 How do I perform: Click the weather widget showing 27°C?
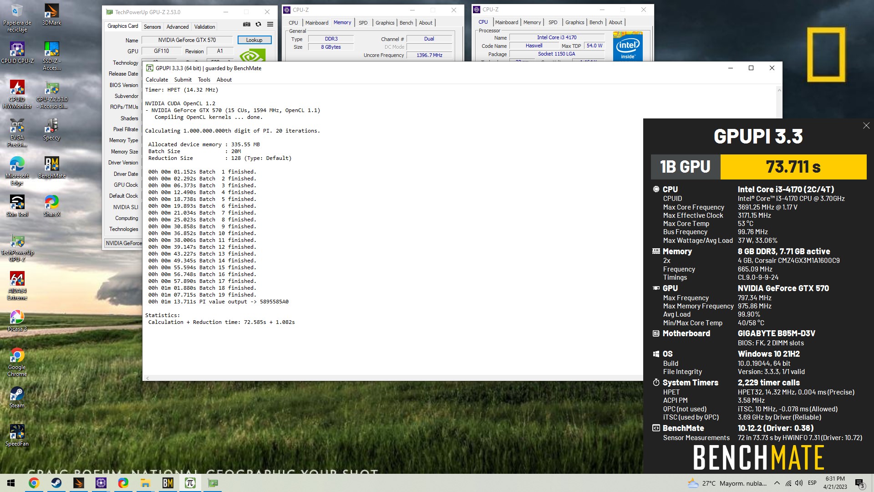click(727, 483)
